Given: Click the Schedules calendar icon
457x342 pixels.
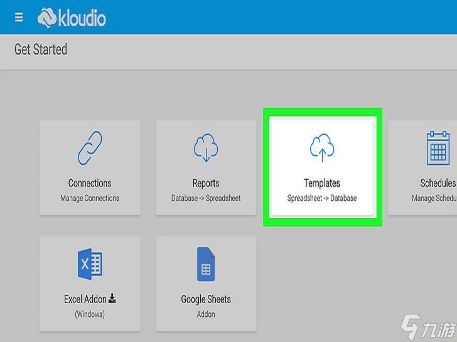Looking at the screenshot, I should tap(438, 148).
